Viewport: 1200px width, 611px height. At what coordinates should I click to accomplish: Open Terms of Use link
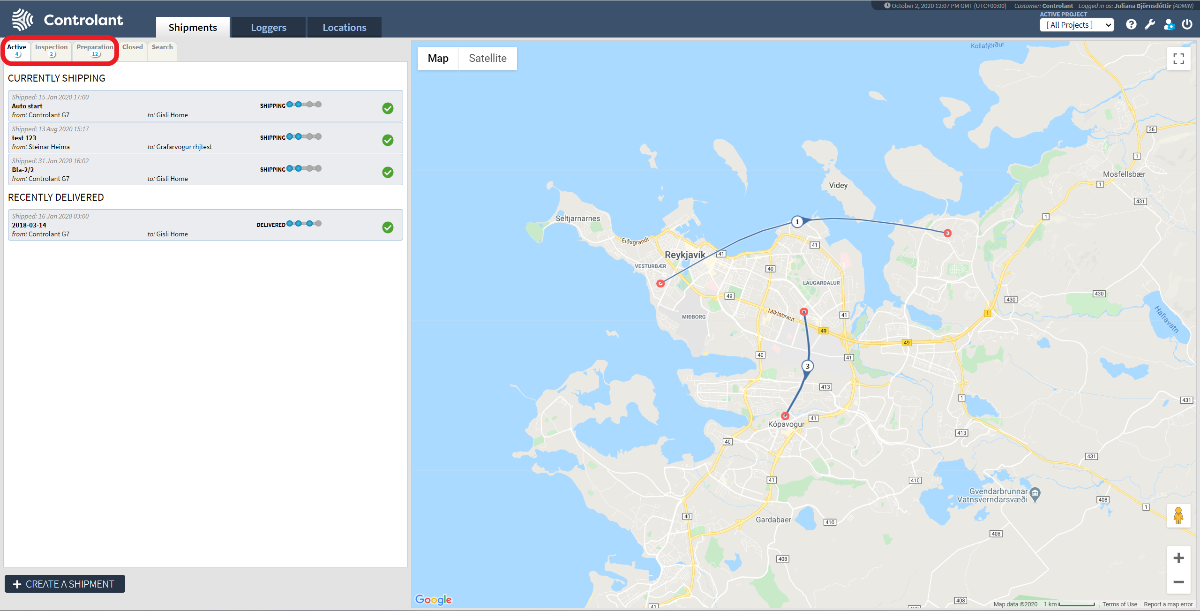click(x=1119, y=604)
